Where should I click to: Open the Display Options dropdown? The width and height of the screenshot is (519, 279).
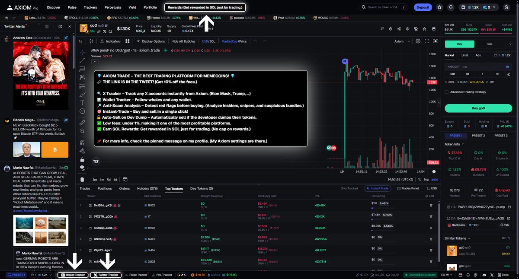[151, 41]
